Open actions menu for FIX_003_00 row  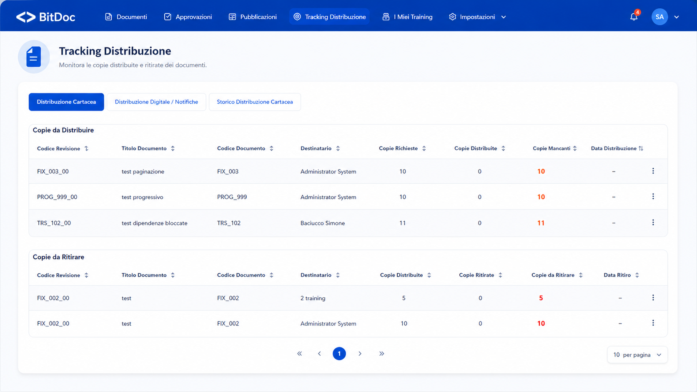[653, 171]
